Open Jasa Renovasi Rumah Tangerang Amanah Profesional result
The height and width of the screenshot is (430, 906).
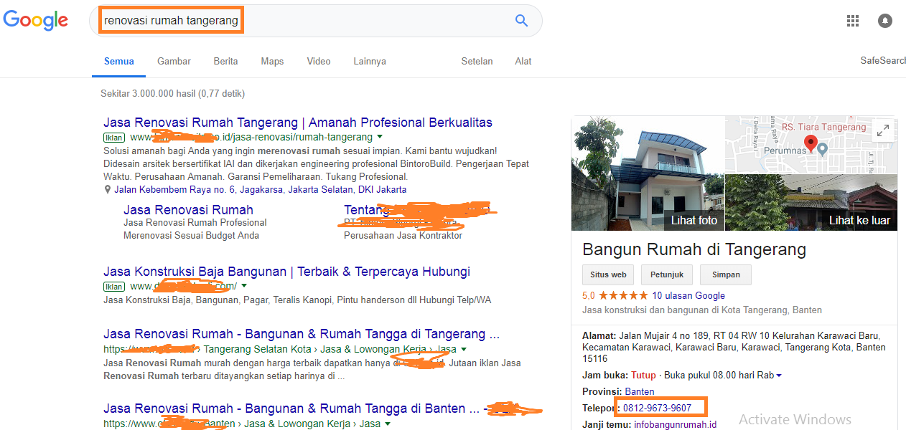tap(298, 123)
